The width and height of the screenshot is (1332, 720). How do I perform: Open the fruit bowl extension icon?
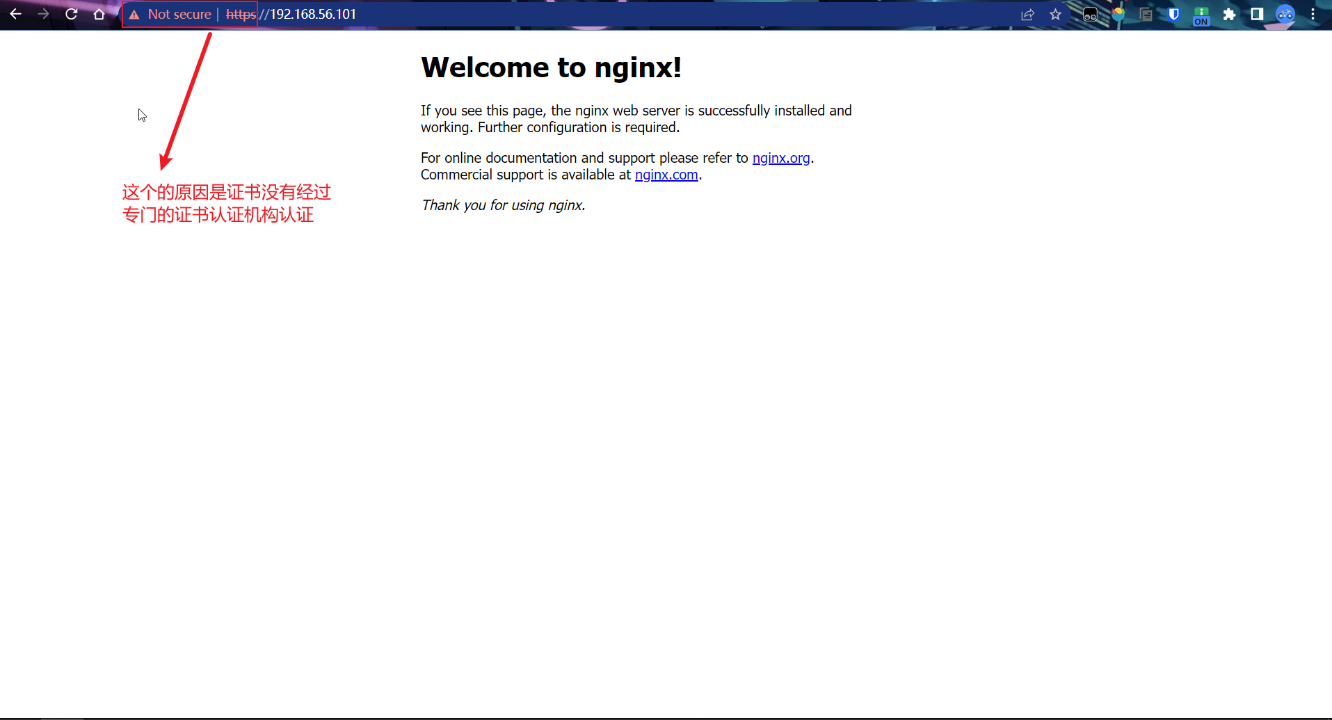pos(1118,15)
